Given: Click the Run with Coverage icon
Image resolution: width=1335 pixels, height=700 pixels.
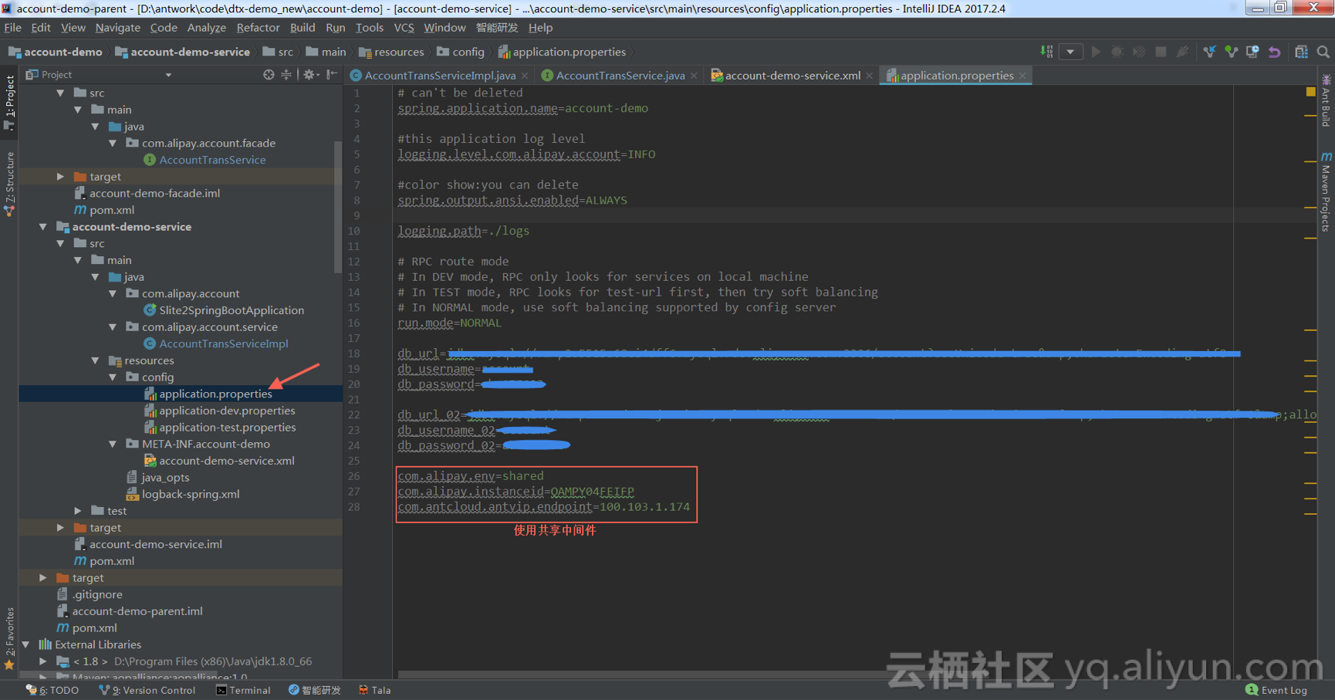Looking at the screenshot, I should pyautogui.click(x=1138, y=52).
